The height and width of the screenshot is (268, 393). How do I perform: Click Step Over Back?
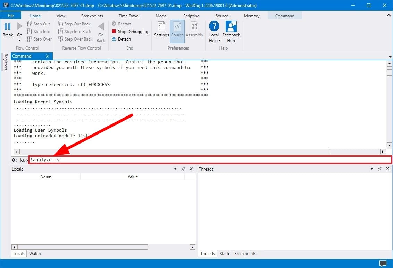[x=75, y=39]
